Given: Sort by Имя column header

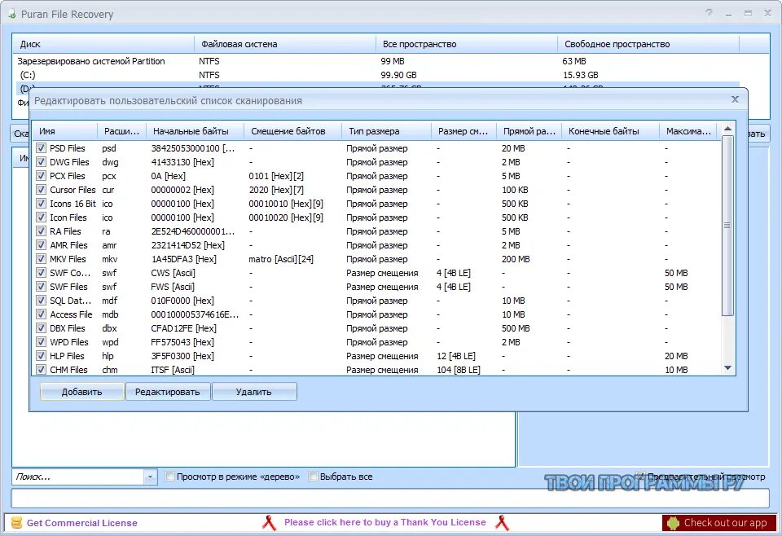Looking at the screenshot, I should [x=65, y=131].
